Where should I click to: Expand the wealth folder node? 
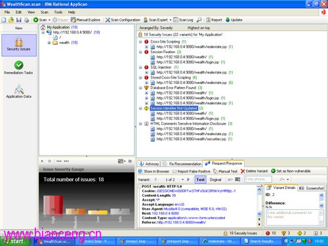tap(49, 43)
